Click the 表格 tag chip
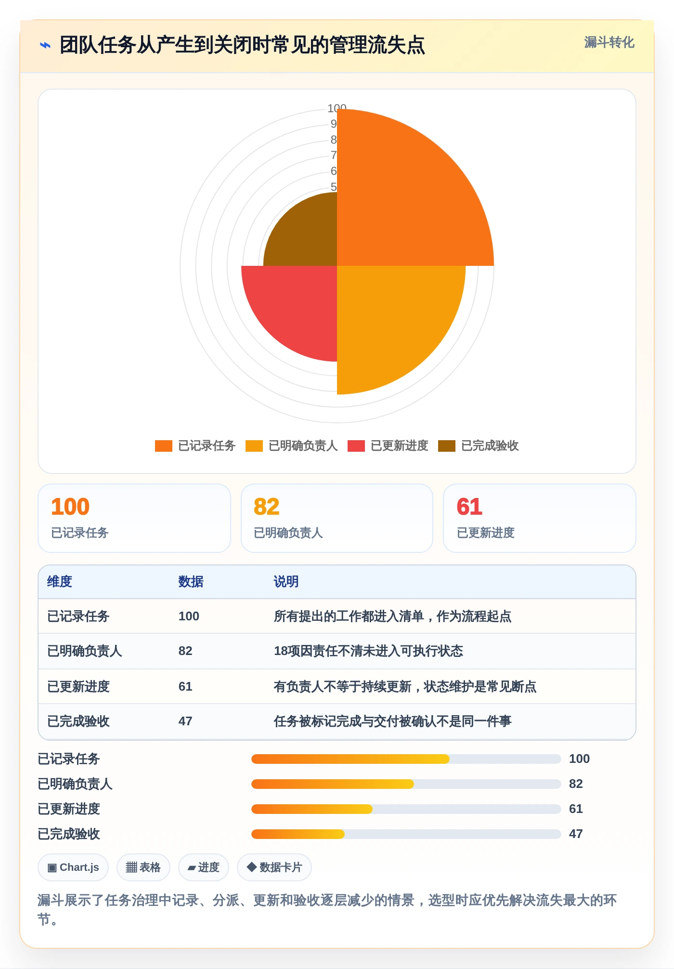The width and height of the screenshot is (674, 969). pos(143,867)
